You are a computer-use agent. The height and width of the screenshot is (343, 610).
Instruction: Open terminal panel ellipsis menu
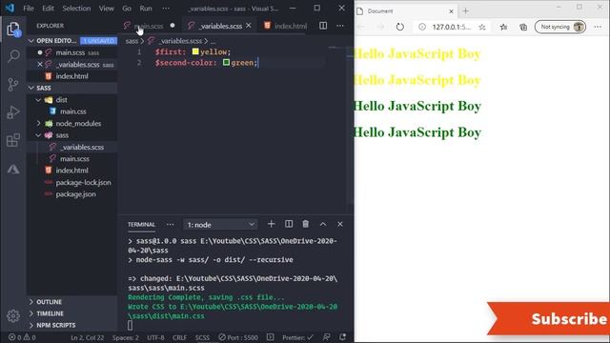click(x=170, y=225)
